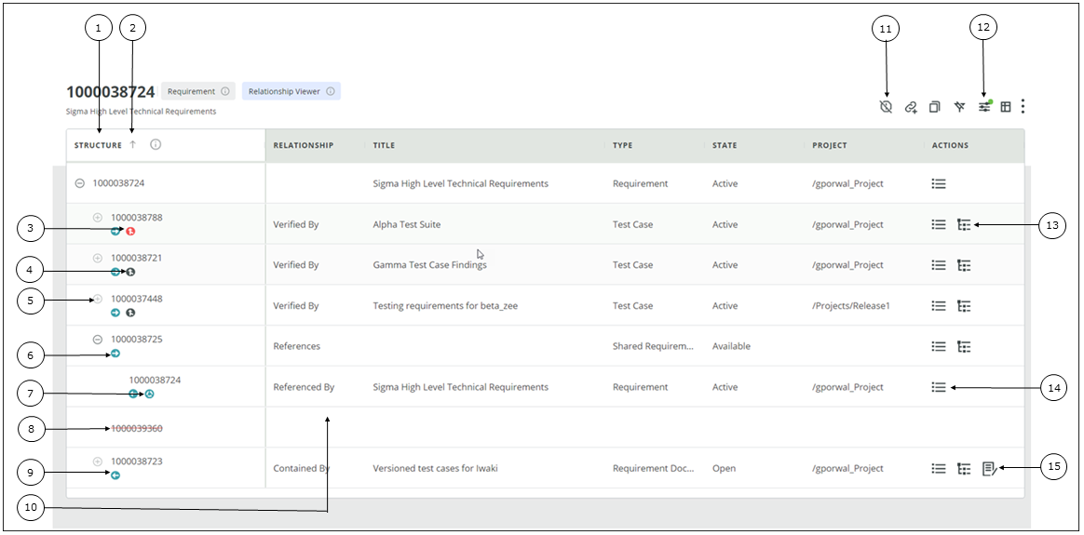Collapse the root 1000038724 node
The width and height of the screenshot is (1084, 535).
[79, 183]
